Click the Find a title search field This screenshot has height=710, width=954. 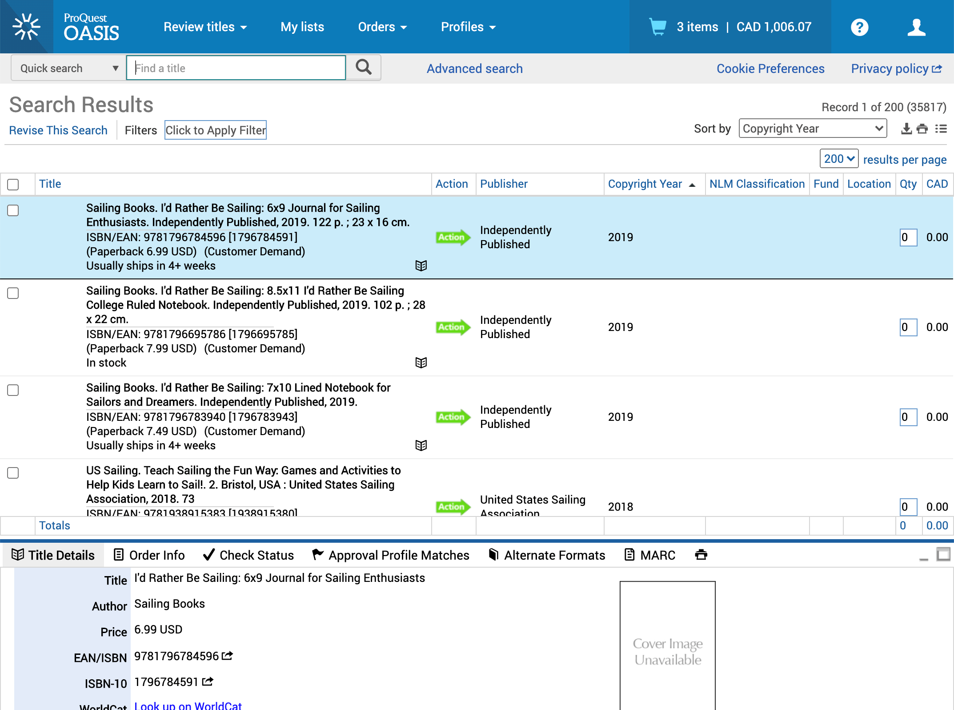point(236,68)
